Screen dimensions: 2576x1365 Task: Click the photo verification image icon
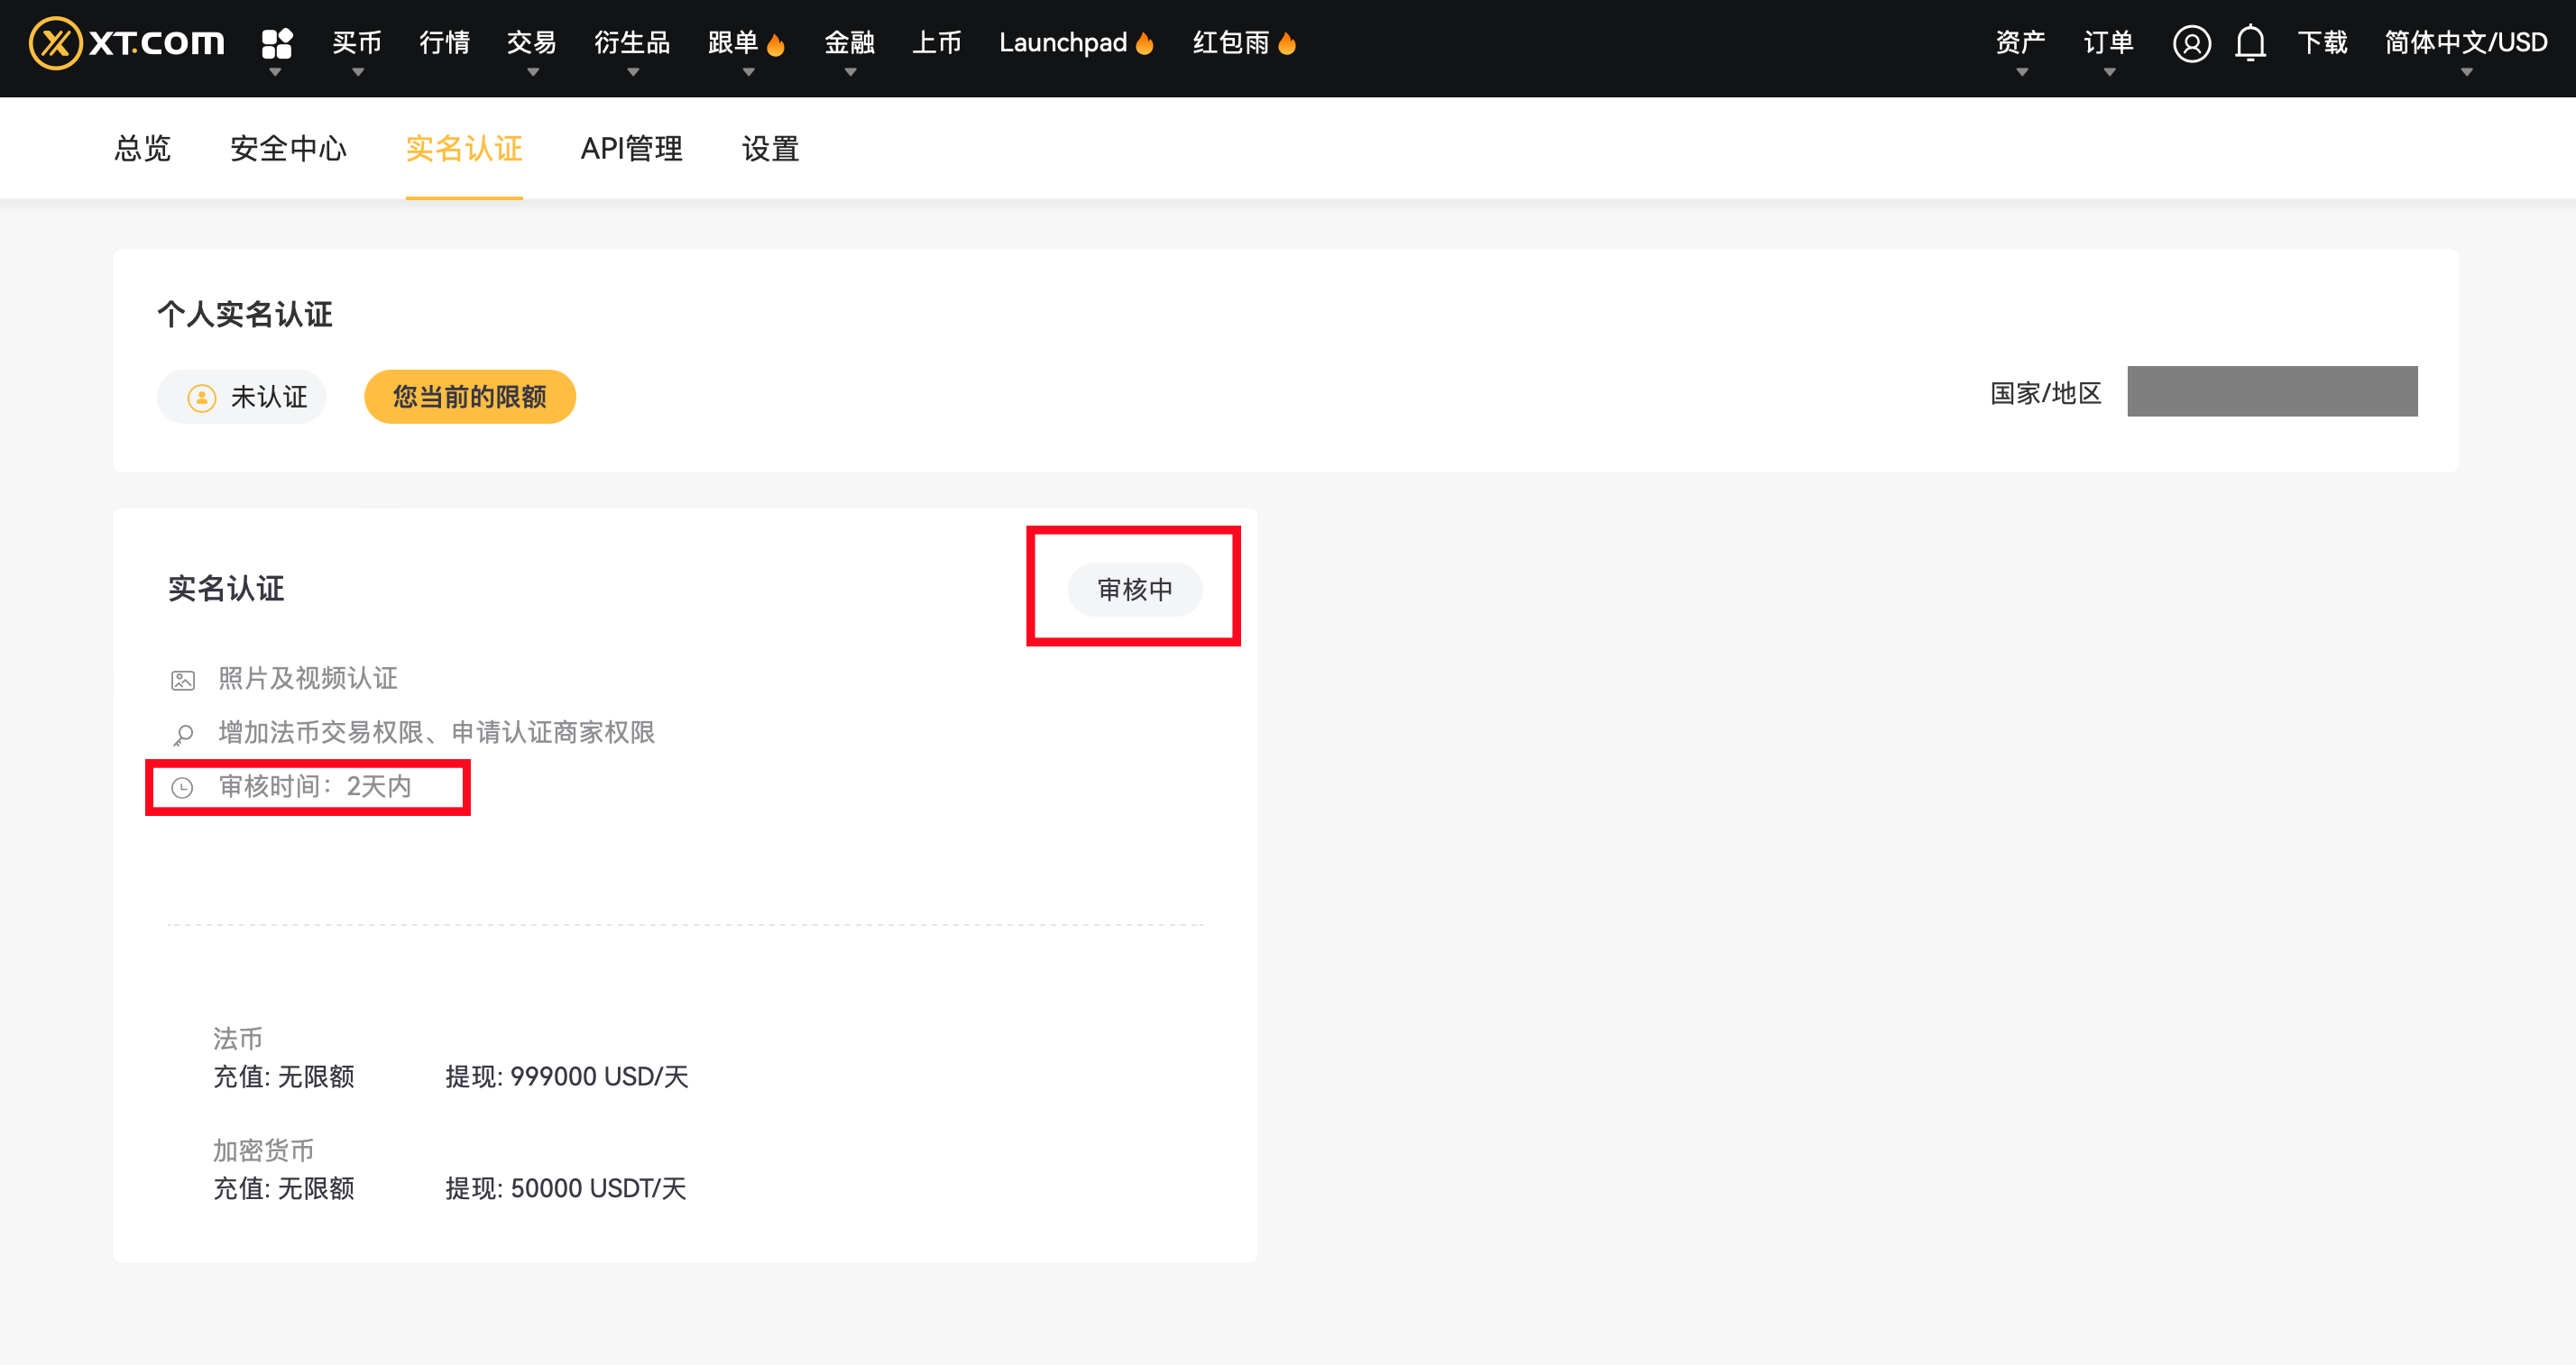183,681
